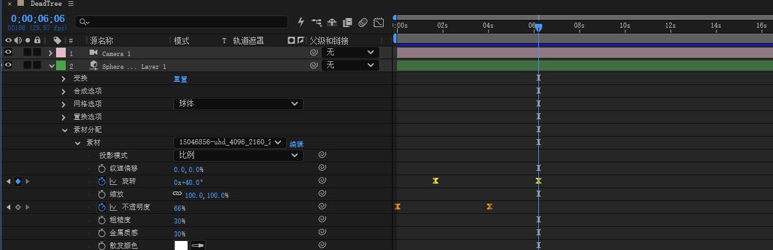773x250 pixels.
Task: Click the 源名称 column header
Action: [101, 41]
